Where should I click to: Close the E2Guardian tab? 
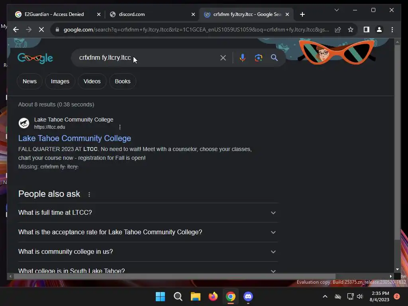99,14
